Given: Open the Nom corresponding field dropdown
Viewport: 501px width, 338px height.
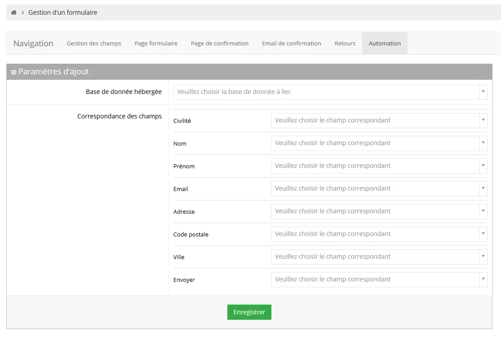Looking at the screenshot, I should pos(379,143).
